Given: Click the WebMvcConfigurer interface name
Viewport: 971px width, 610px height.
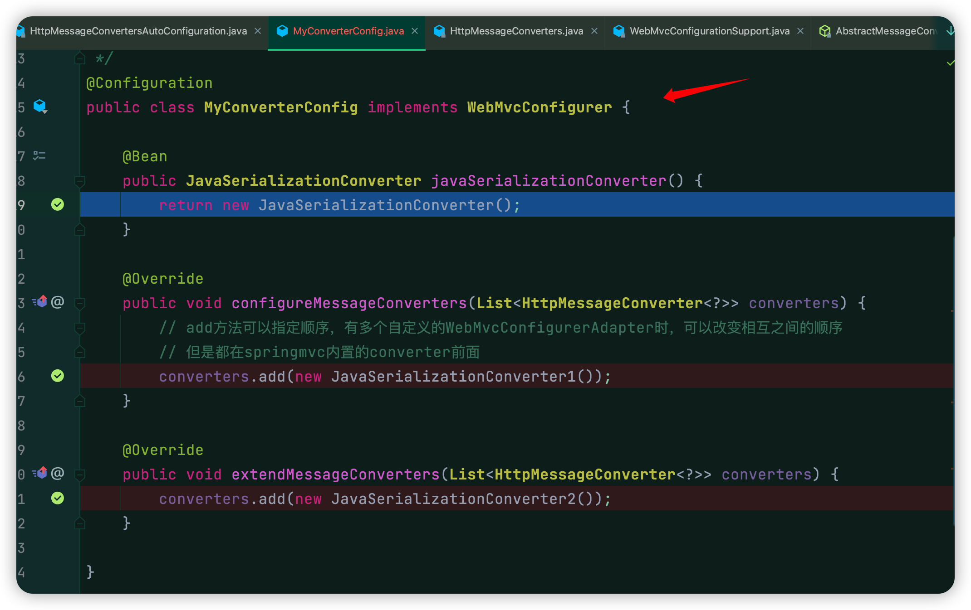Looking at the screenshot, I should (539, 107).
